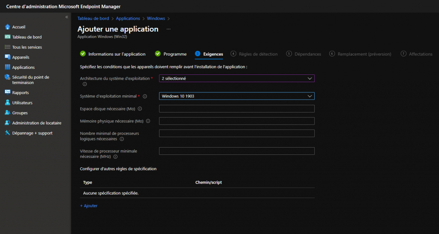Click the Sécurité du point de terminaison shield icon
The height and width of the screenshot is (234, 439).
coord(8,77)
